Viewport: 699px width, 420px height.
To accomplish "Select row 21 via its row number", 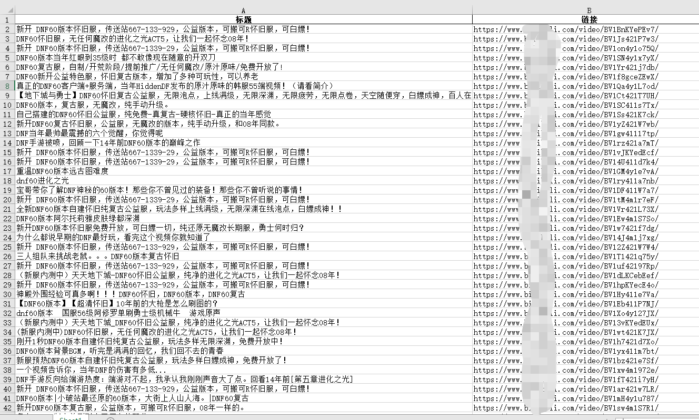I will 7,209.
